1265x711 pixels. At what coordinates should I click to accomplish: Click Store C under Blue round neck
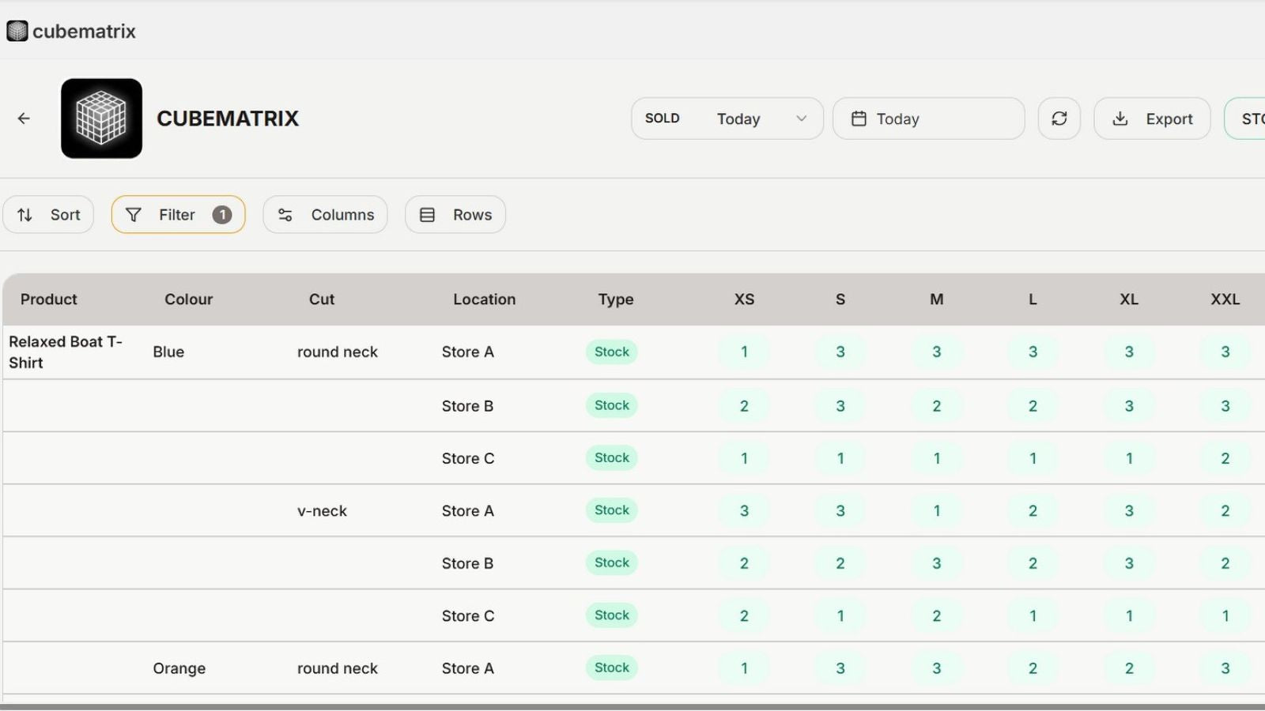point(468,458)
